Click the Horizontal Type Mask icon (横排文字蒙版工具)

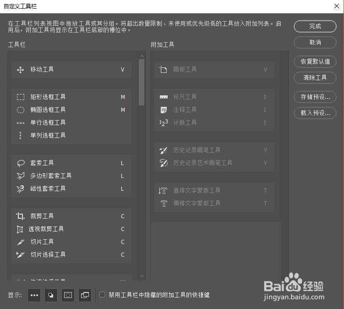[x=164, y=204]
